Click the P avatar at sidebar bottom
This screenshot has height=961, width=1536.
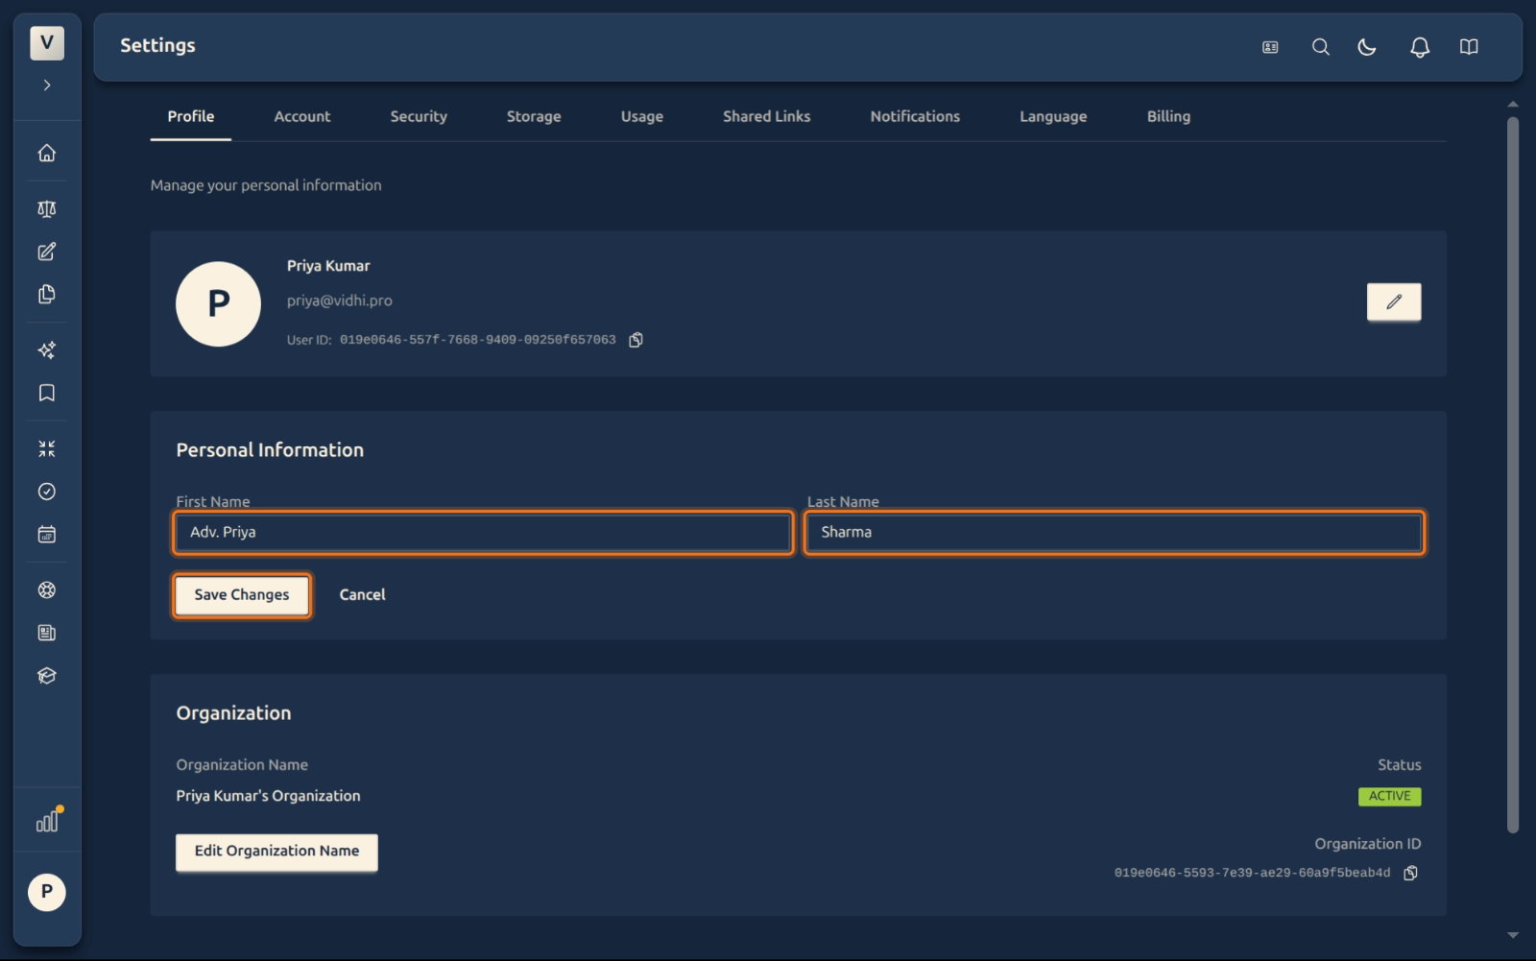[x=47, y=892]
